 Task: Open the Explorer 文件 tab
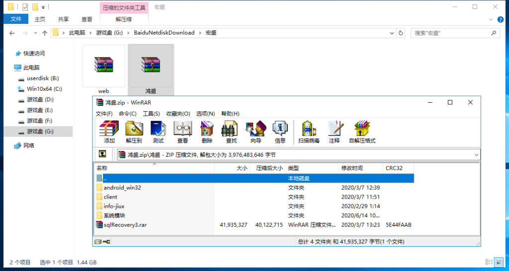point(16,19)
